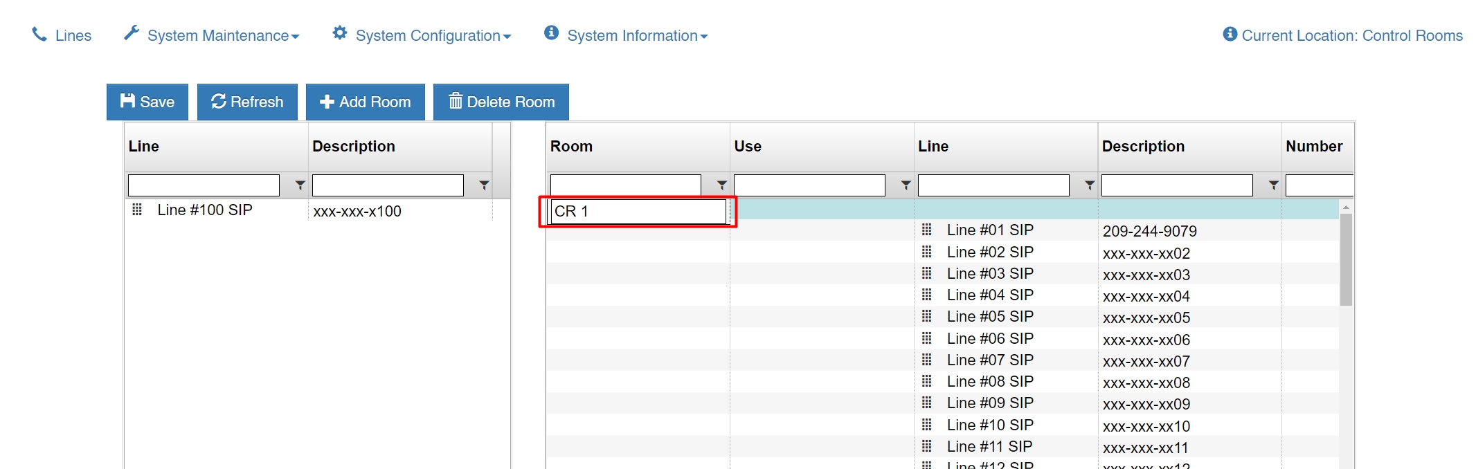Select description xxx-xxx-xx03
This screenshot has height=469, width=1476.
(x=1146, y=275)
